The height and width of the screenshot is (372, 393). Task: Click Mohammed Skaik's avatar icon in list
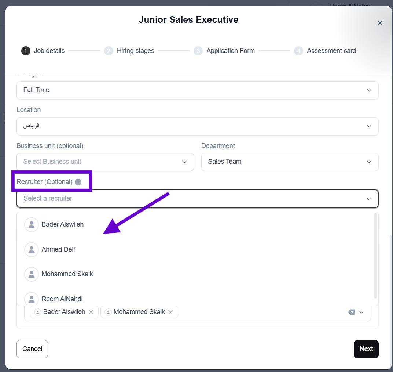click(32, 274)
